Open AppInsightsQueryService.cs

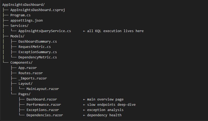(x=45, y=31)
